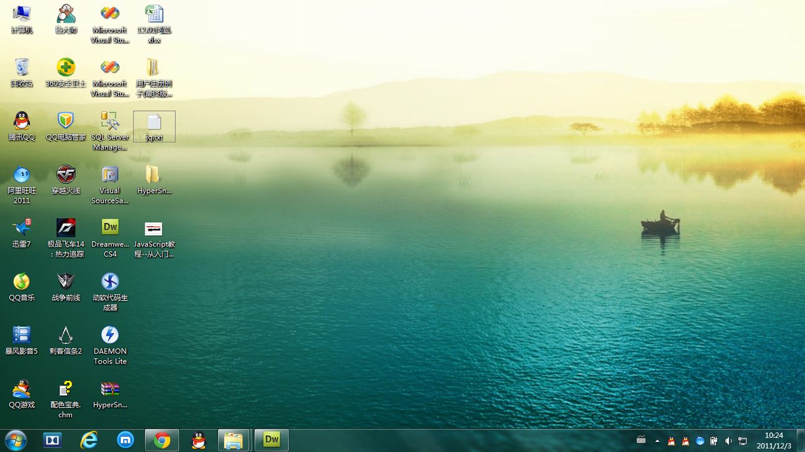Image resolution: width=805 pixels, height=452 pixels.
Task: Select the HyperSn... WinRAR archive icon
Action: (x=110, y=394)
